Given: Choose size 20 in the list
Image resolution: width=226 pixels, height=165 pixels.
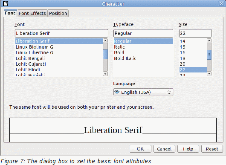Looking at the screenshot, I should click(x=193, y=64).
